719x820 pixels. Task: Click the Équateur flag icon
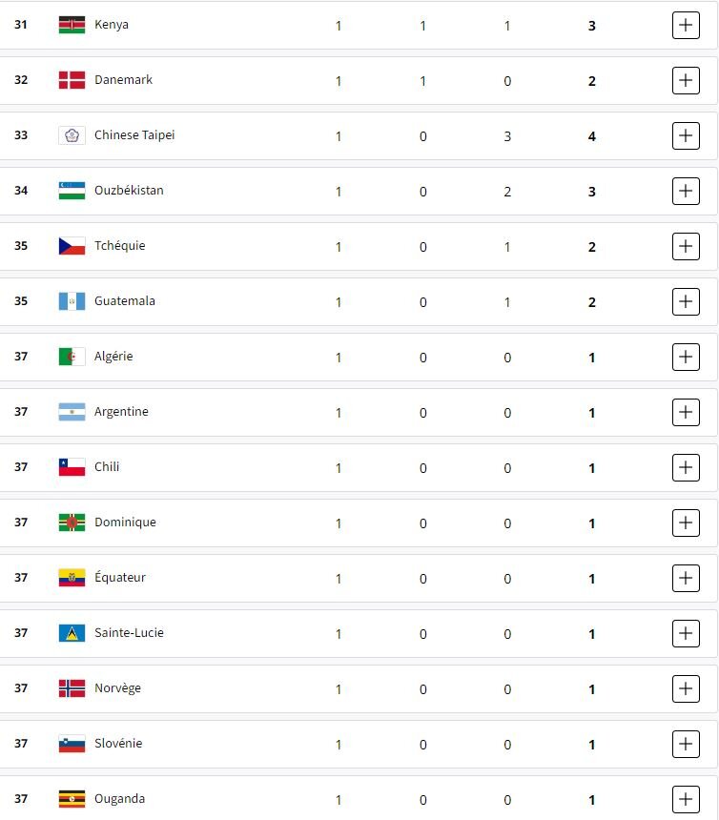tap(72, 578)
